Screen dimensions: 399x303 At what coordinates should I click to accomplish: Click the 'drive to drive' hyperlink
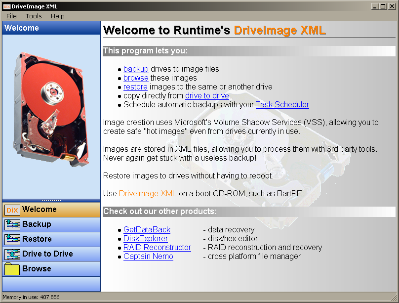tap(207, 96)
